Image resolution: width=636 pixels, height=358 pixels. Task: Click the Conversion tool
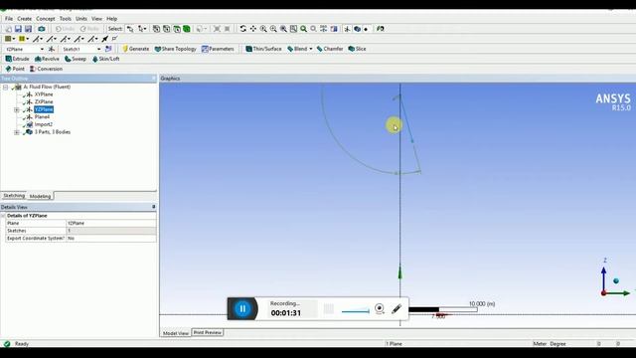(47, 69)
